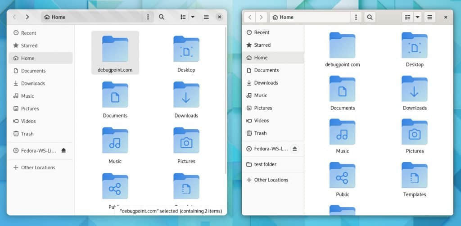Open Documents in left window sidebar
Viewport: 461px width, 226px height.
(x=41, y=71)
